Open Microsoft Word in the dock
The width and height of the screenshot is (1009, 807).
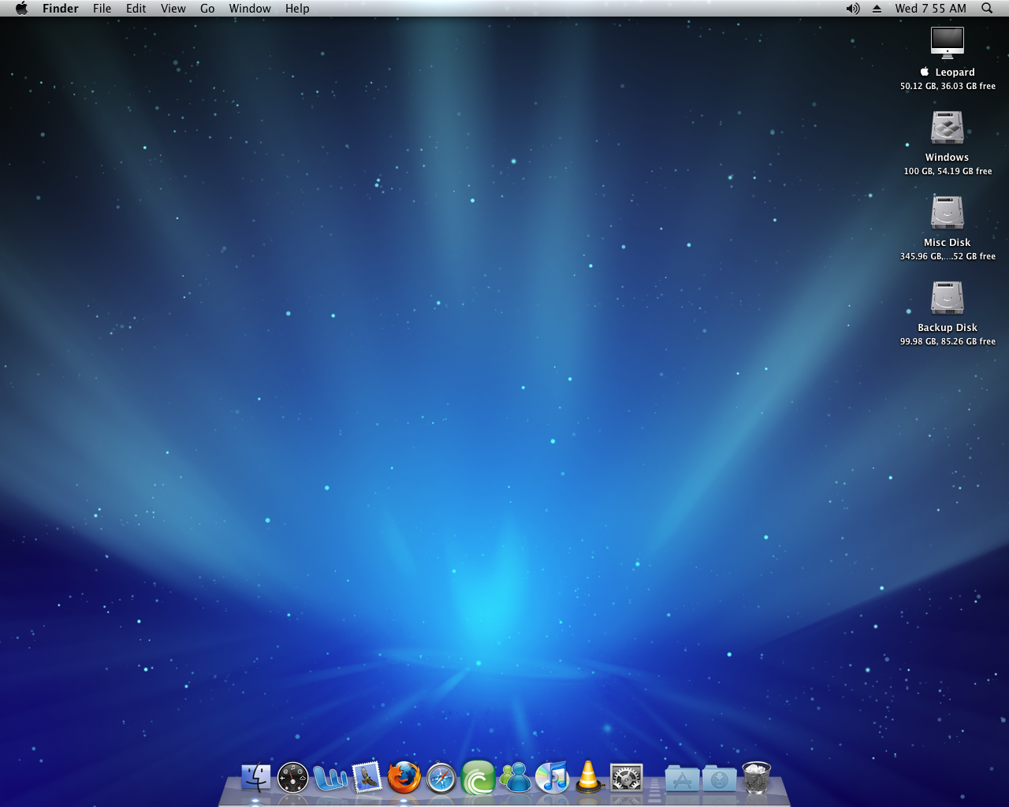click(330, 778)
